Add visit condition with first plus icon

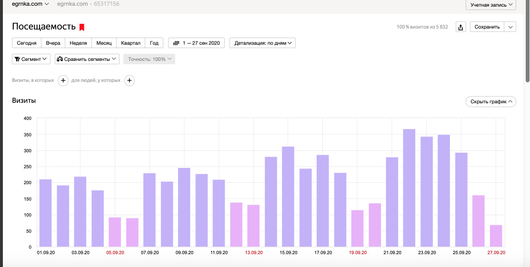(x=63, y=80)
